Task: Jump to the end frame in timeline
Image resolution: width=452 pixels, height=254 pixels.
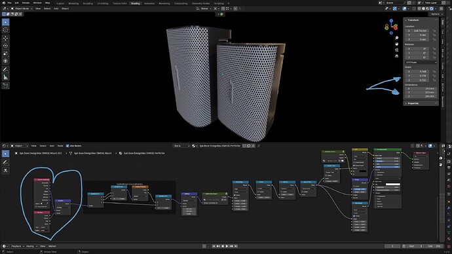Action: 236,246
